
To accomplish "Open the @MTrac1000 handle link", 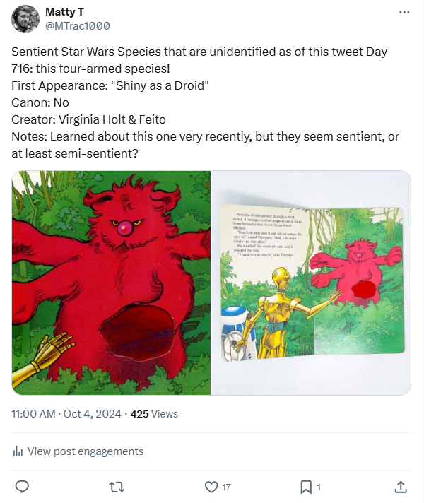I will coord(77,26).
